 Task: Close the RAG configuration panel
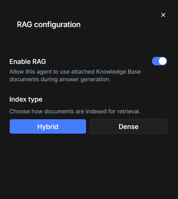pyautogui.click(x=163, y=15)
